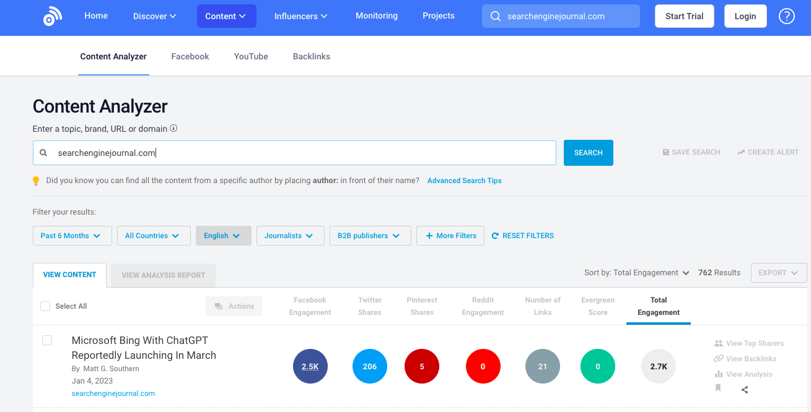Check the Microsoft Bing article row checkbox
This screenshot has width=811, height=412.
47,340
